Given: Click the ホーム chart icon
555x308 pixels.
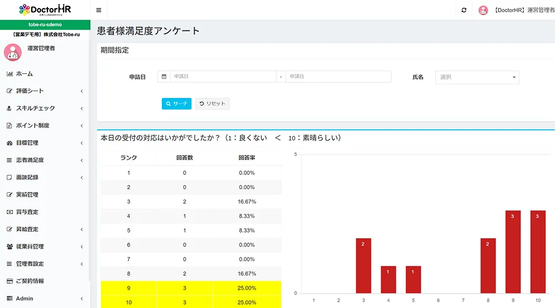Looking at the screenshot, I should (10, 74).
